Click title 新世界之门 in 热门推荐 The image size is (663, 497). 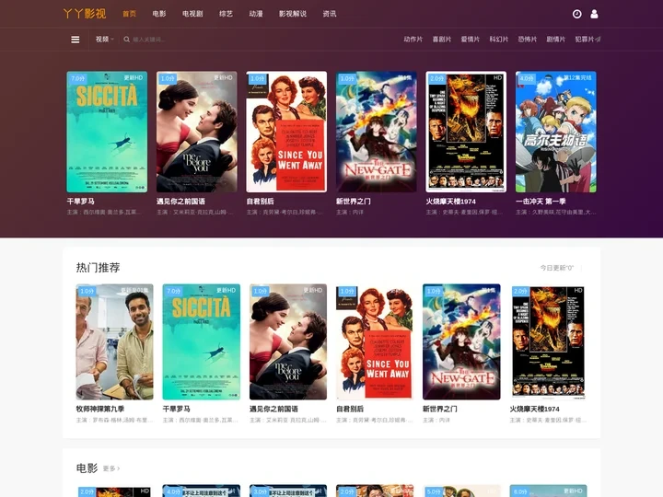[x=440, y=409]
